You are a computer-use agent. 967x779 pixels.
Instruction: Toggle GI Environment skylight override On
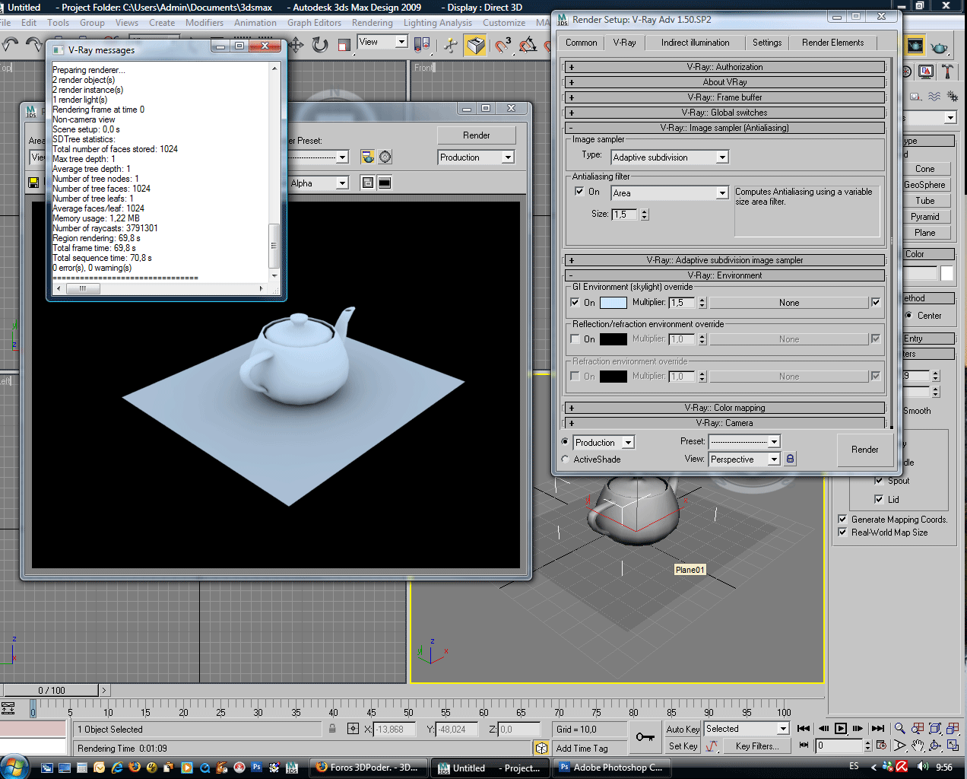point(575,302)
